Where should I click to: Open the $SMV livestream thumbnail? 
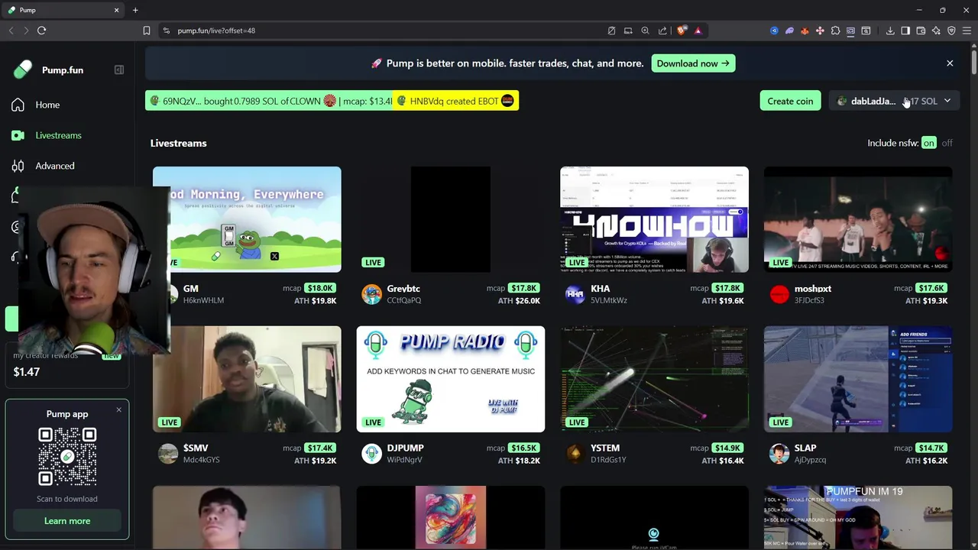[x=247, y=379]
